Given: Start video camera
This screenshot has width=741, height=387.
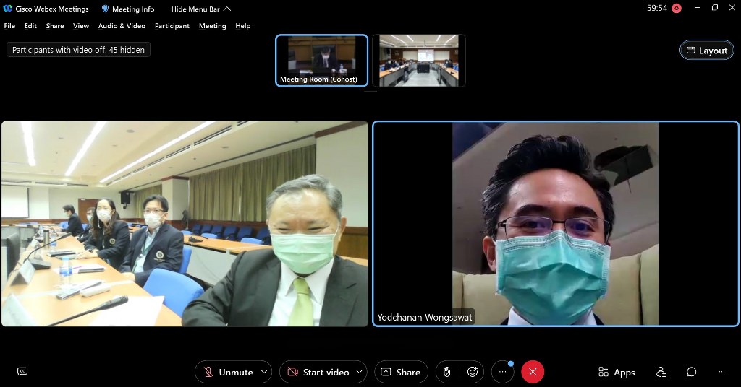Looking at the screenshot, I should pos(318,372).
